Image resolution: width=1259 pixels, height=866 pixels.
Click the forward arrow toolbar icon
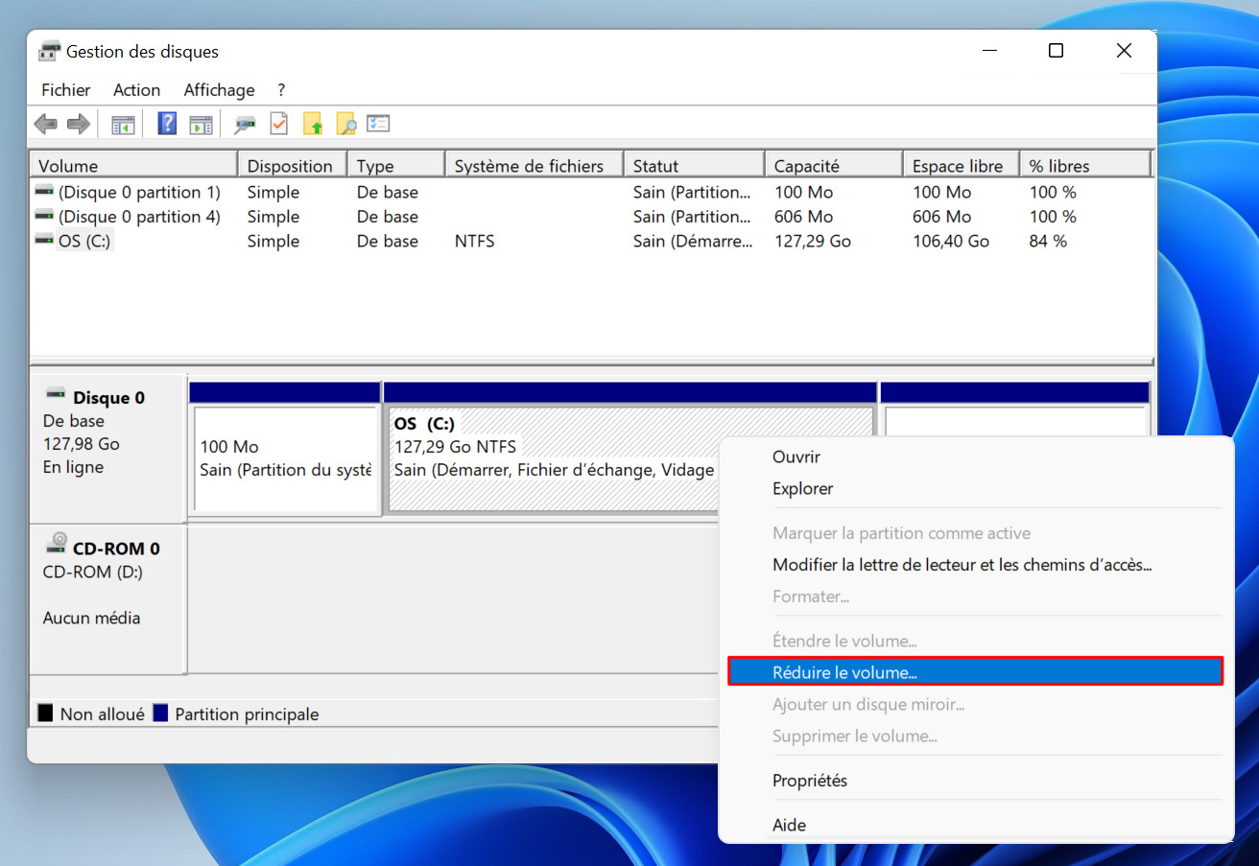[79, 124]
